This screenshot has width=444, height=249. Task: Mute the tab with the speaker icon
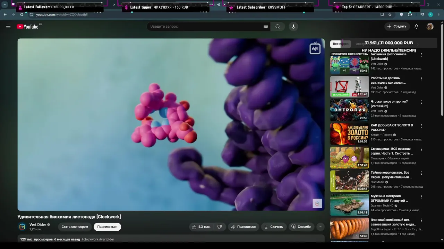point(219,4)
